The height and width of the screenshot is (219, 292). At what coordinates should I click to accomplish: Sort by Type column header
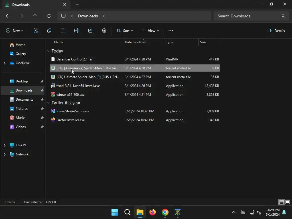(181, 42)
